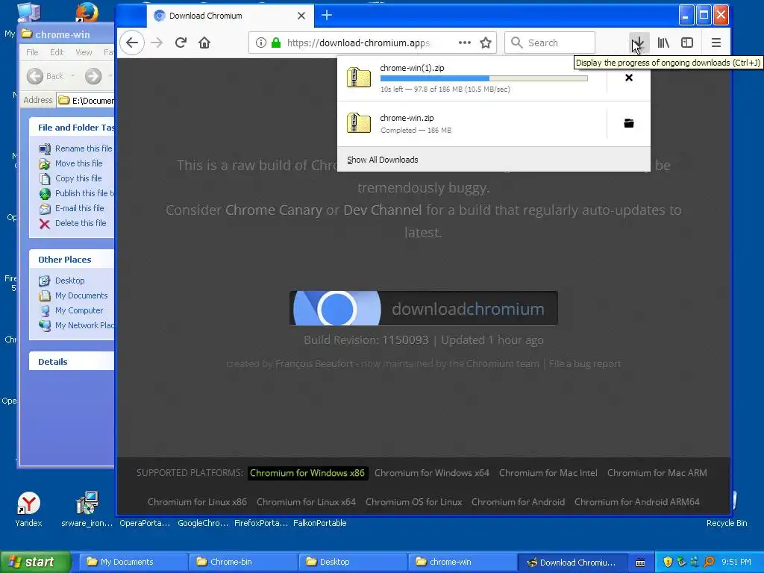Screen dimensions: 764x573
Task: Open File a bug report link
Action: tap(585, 363)
